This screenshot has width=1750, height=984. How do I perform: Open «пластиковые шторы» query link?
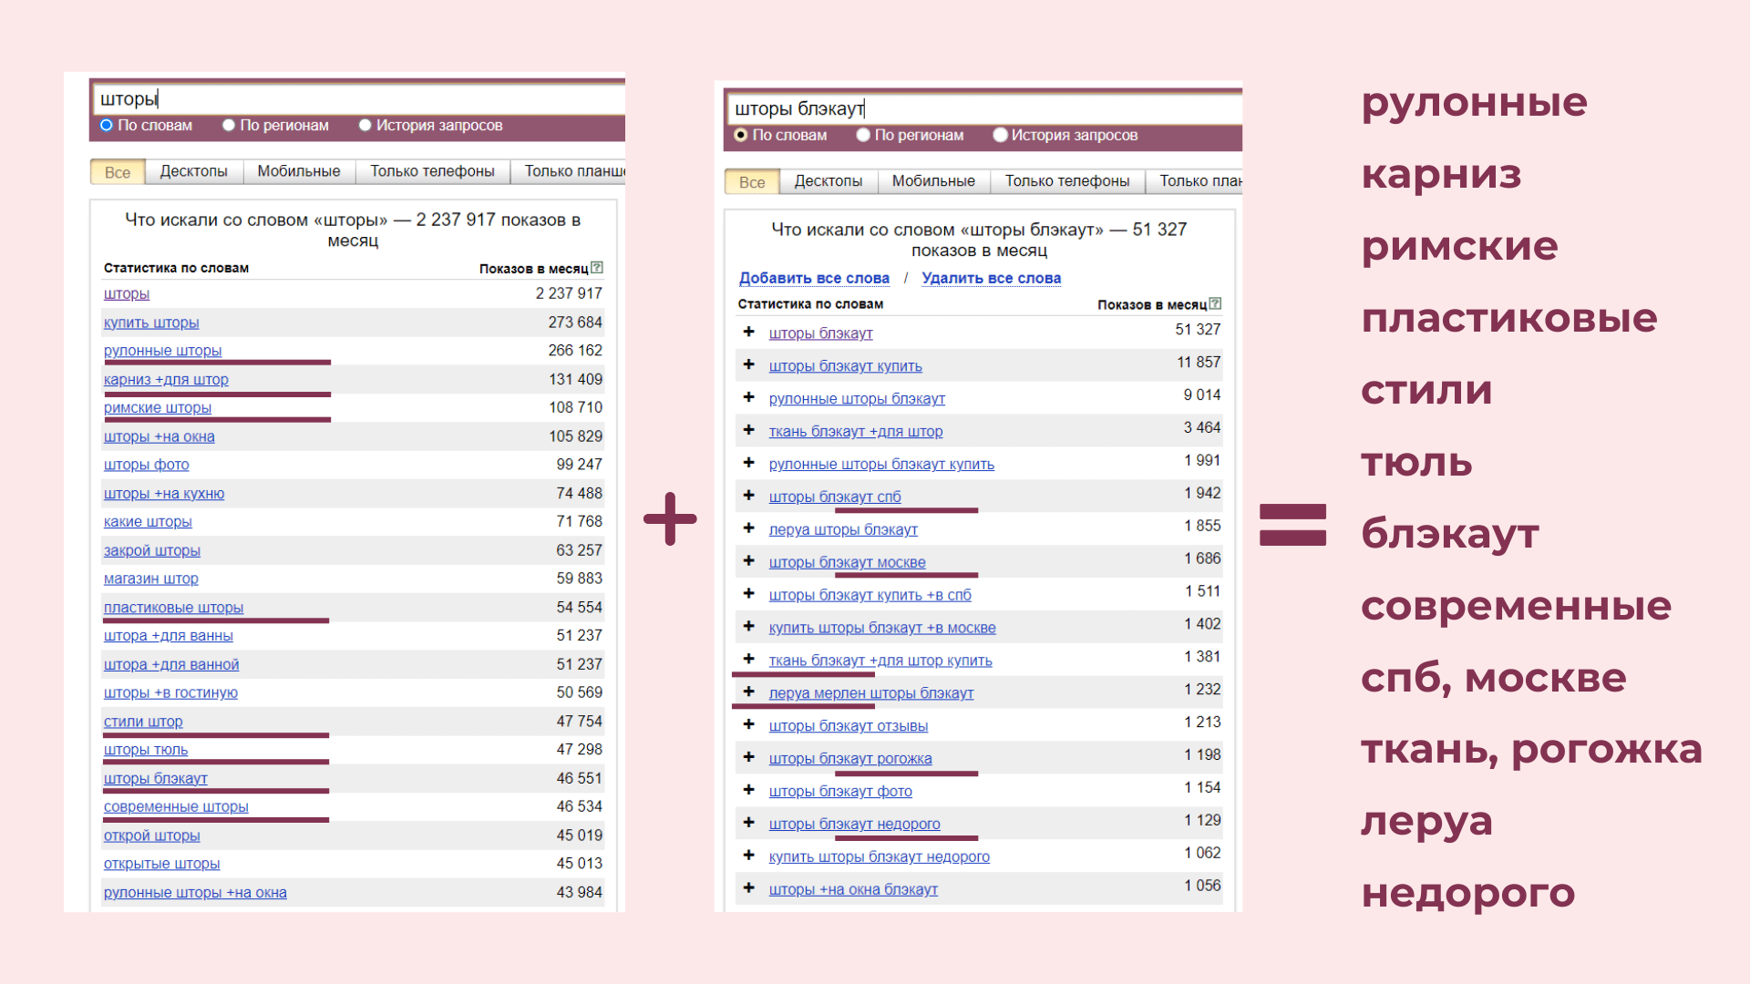pyautogui.click(x=173, y=607)
